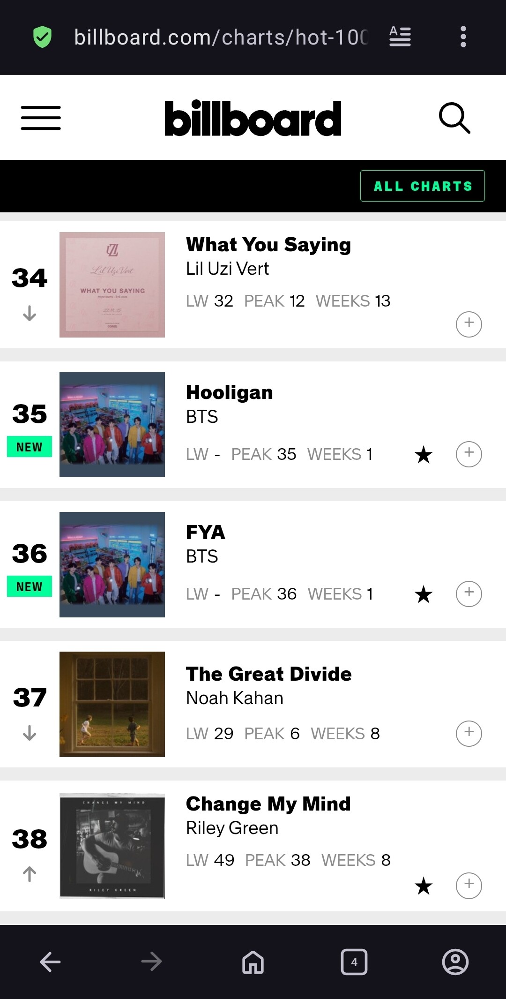The image size is (506, 999).
Task: Expand Hooligan entry details with plus
Action: click(469, 454)
